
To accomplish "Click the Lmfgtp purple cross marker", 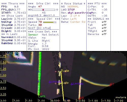I will (72, 84).
